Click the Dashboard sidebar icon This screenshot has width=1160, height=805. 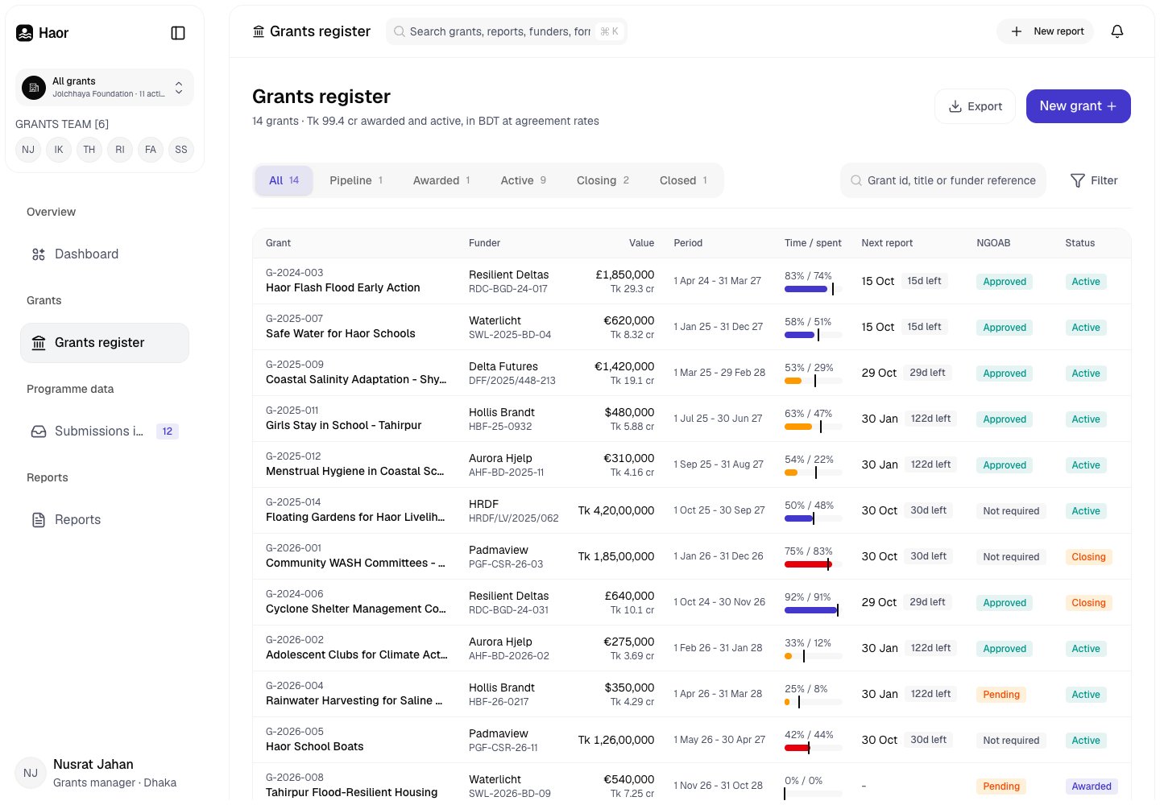click(x=39, y=254)
